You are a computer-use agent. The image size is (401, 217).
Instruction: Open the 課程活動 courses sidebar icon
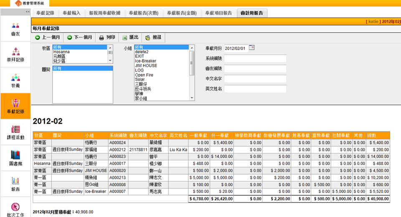15,132
